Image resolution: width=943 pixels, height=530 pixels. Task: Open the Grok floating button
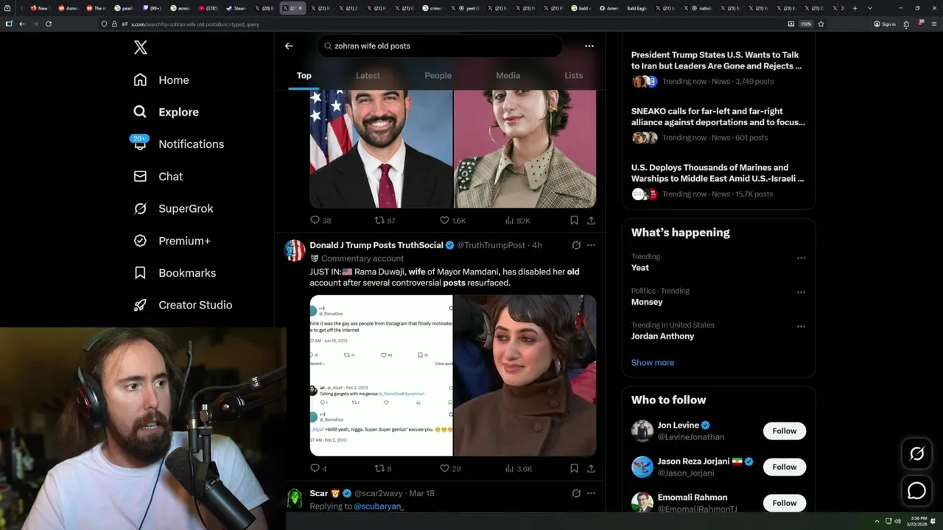coord(917,454)
